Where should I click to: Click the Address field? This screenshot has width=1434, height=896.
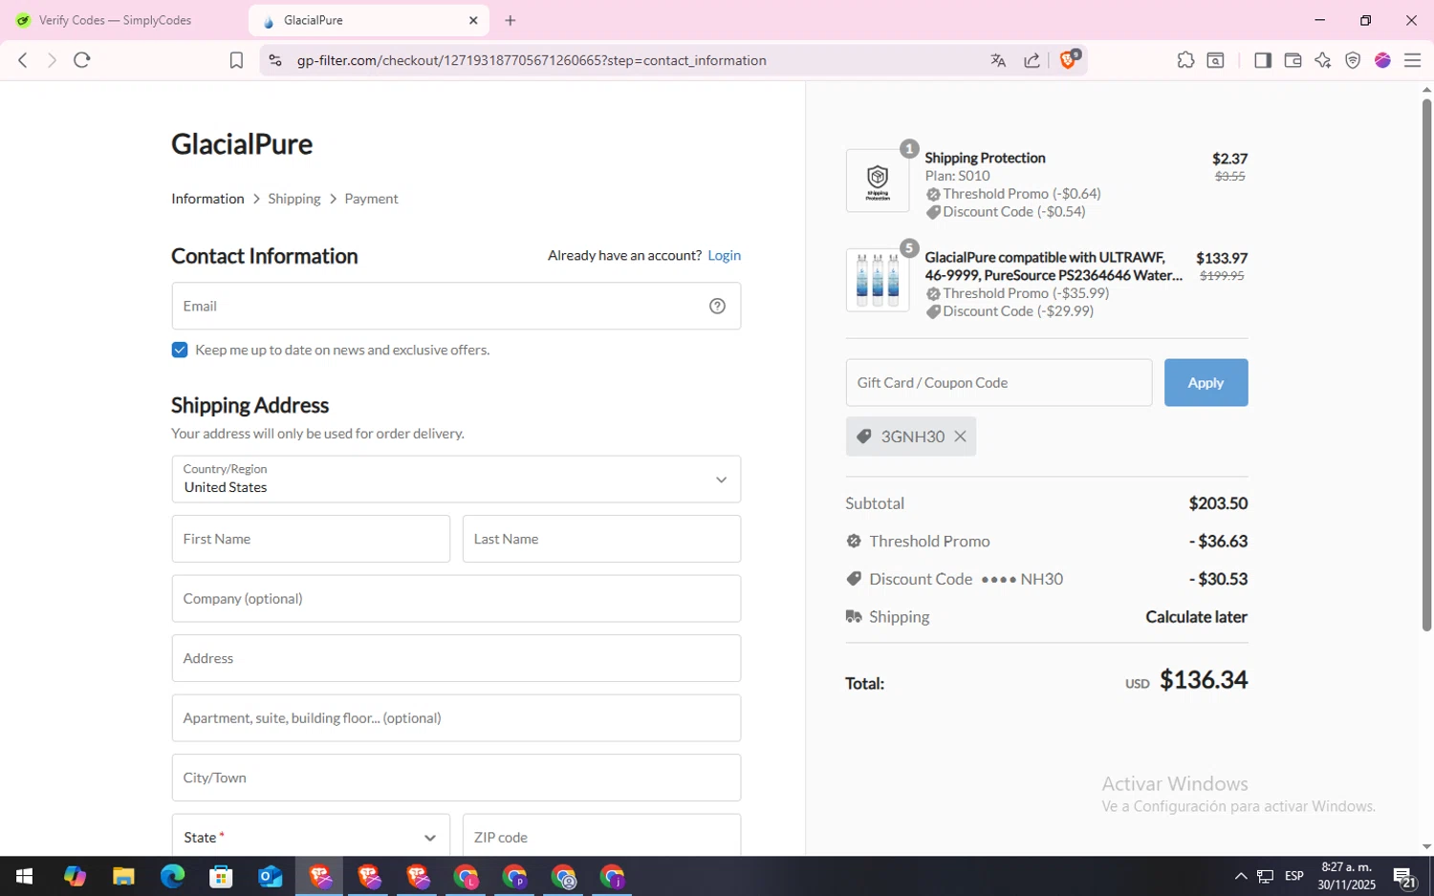tap(456, 658)
